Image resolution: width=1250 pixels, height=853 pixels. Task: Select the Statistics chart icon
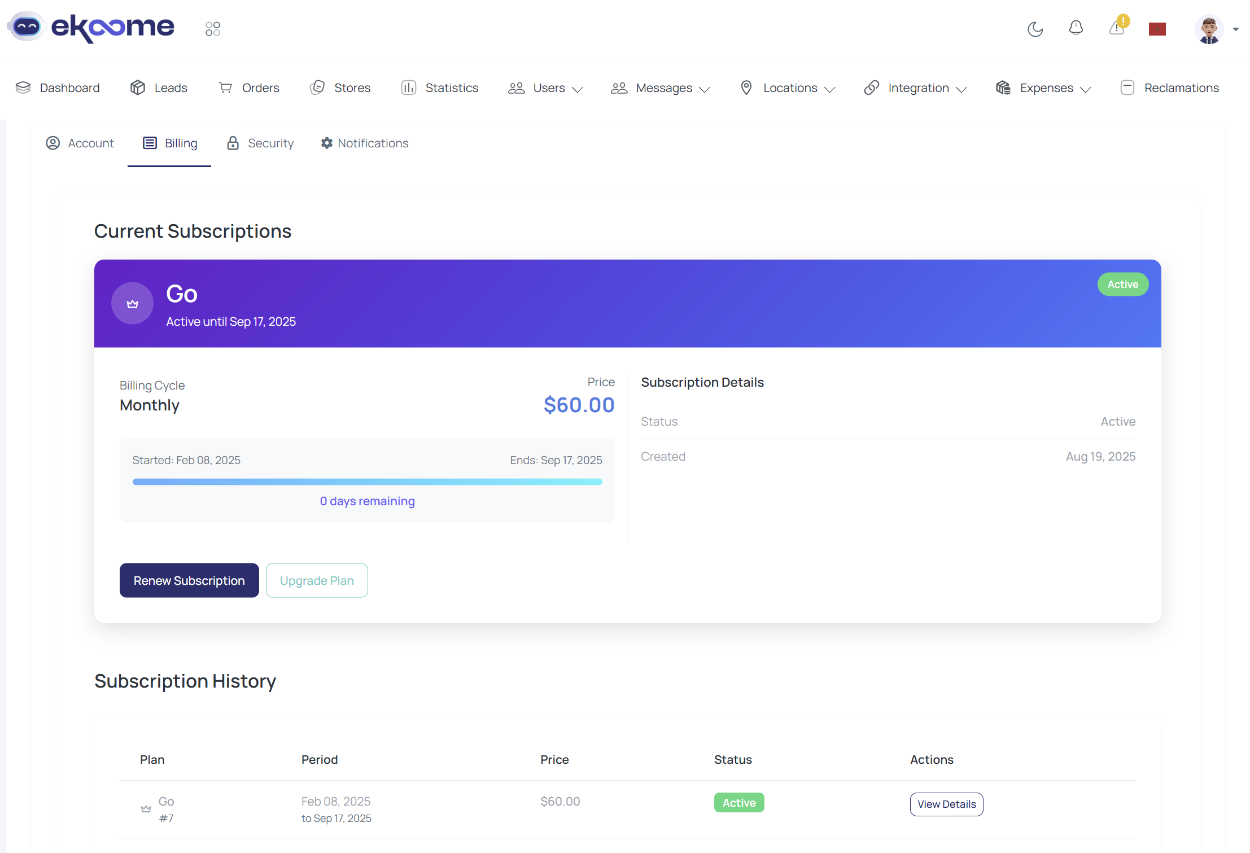[409, 88]
